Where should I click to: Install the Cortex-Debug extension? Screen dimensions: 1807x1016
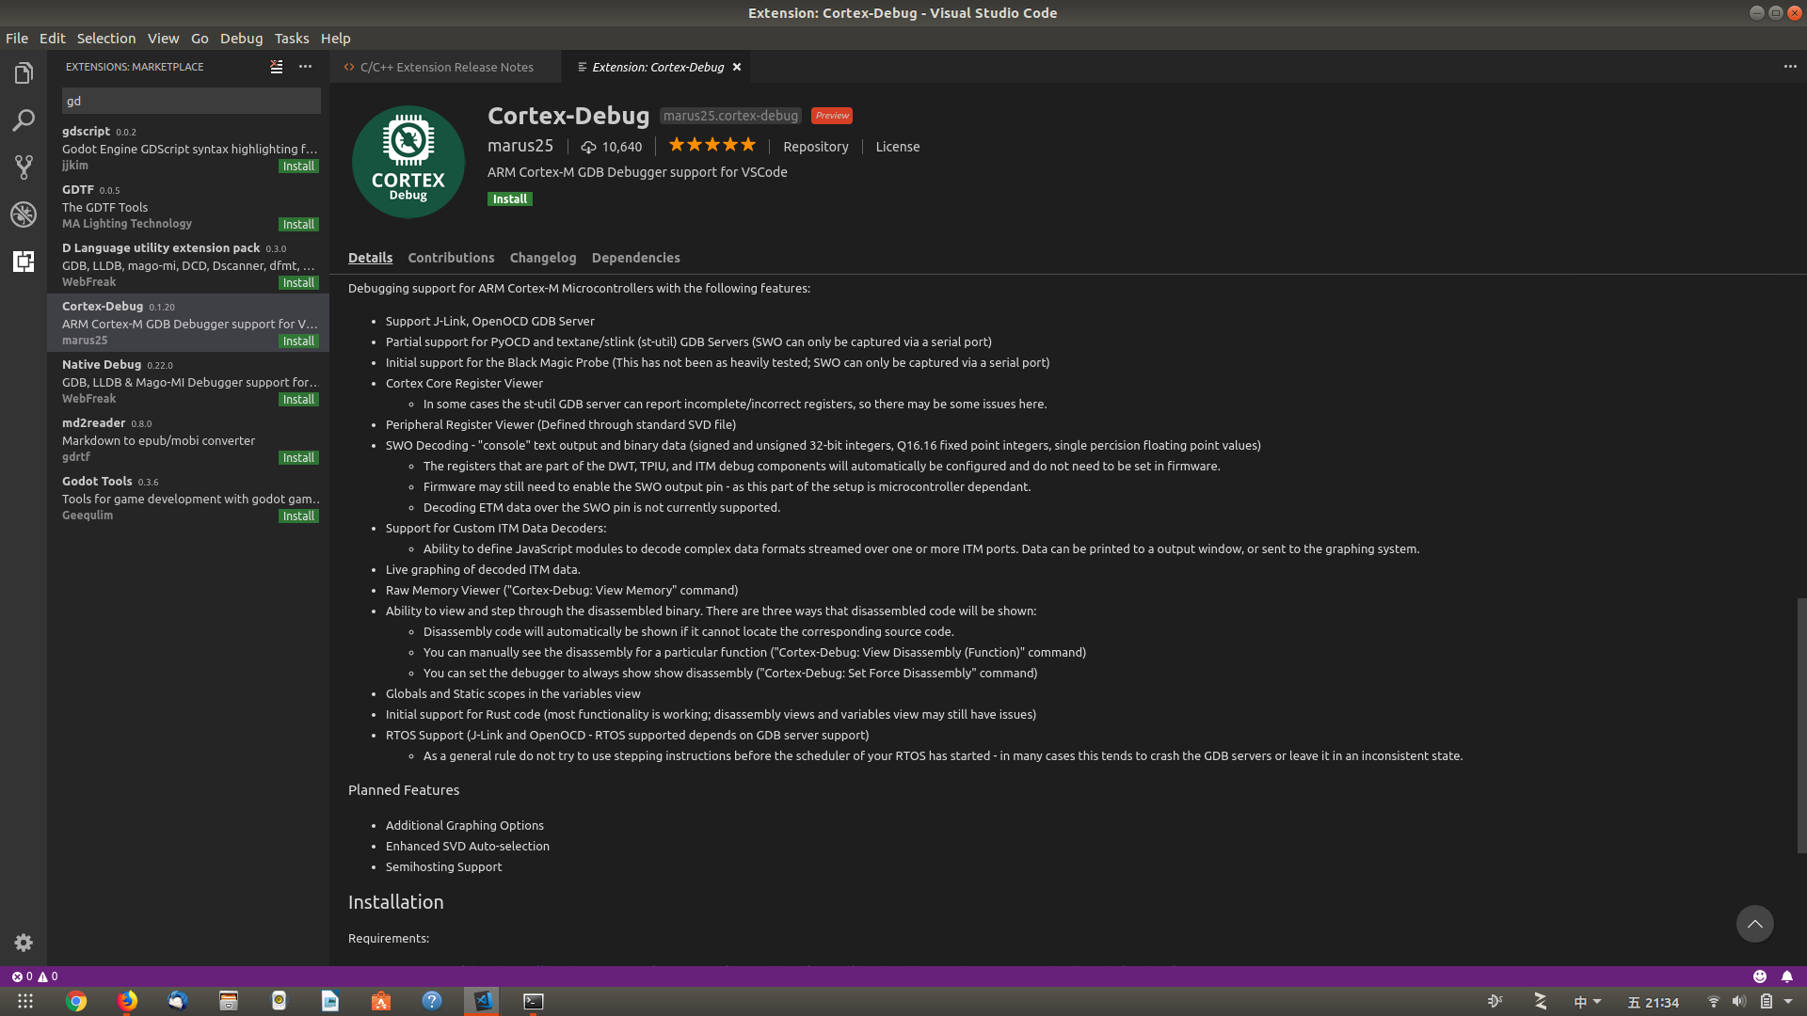point(509,199)
